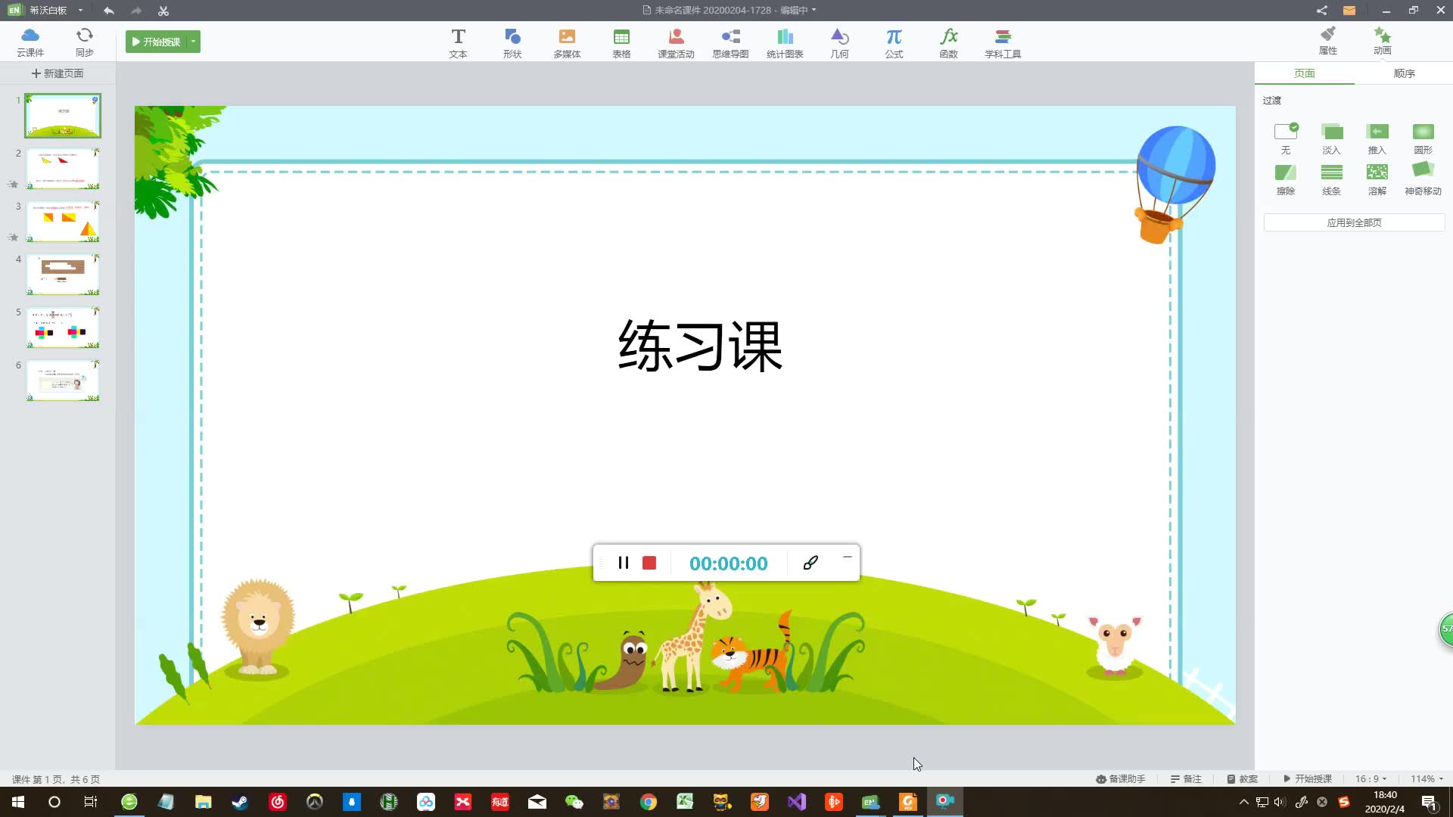
Task: Switch to the 页面 tab
Action: 1305,73
